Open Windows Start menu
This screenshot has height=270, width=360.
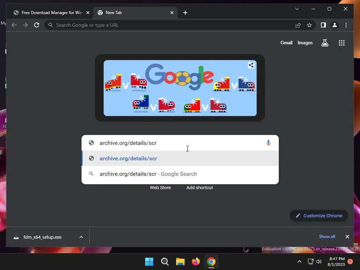149,262
